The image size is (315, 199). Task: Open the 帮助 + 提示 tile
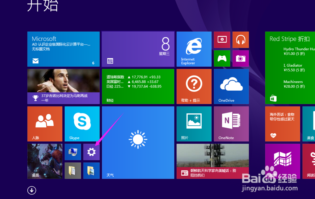(194, 87)
